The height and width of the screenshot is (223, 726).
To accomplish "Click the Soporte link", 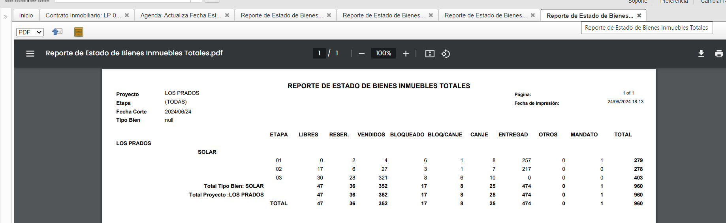I will (x=638, y=2).
